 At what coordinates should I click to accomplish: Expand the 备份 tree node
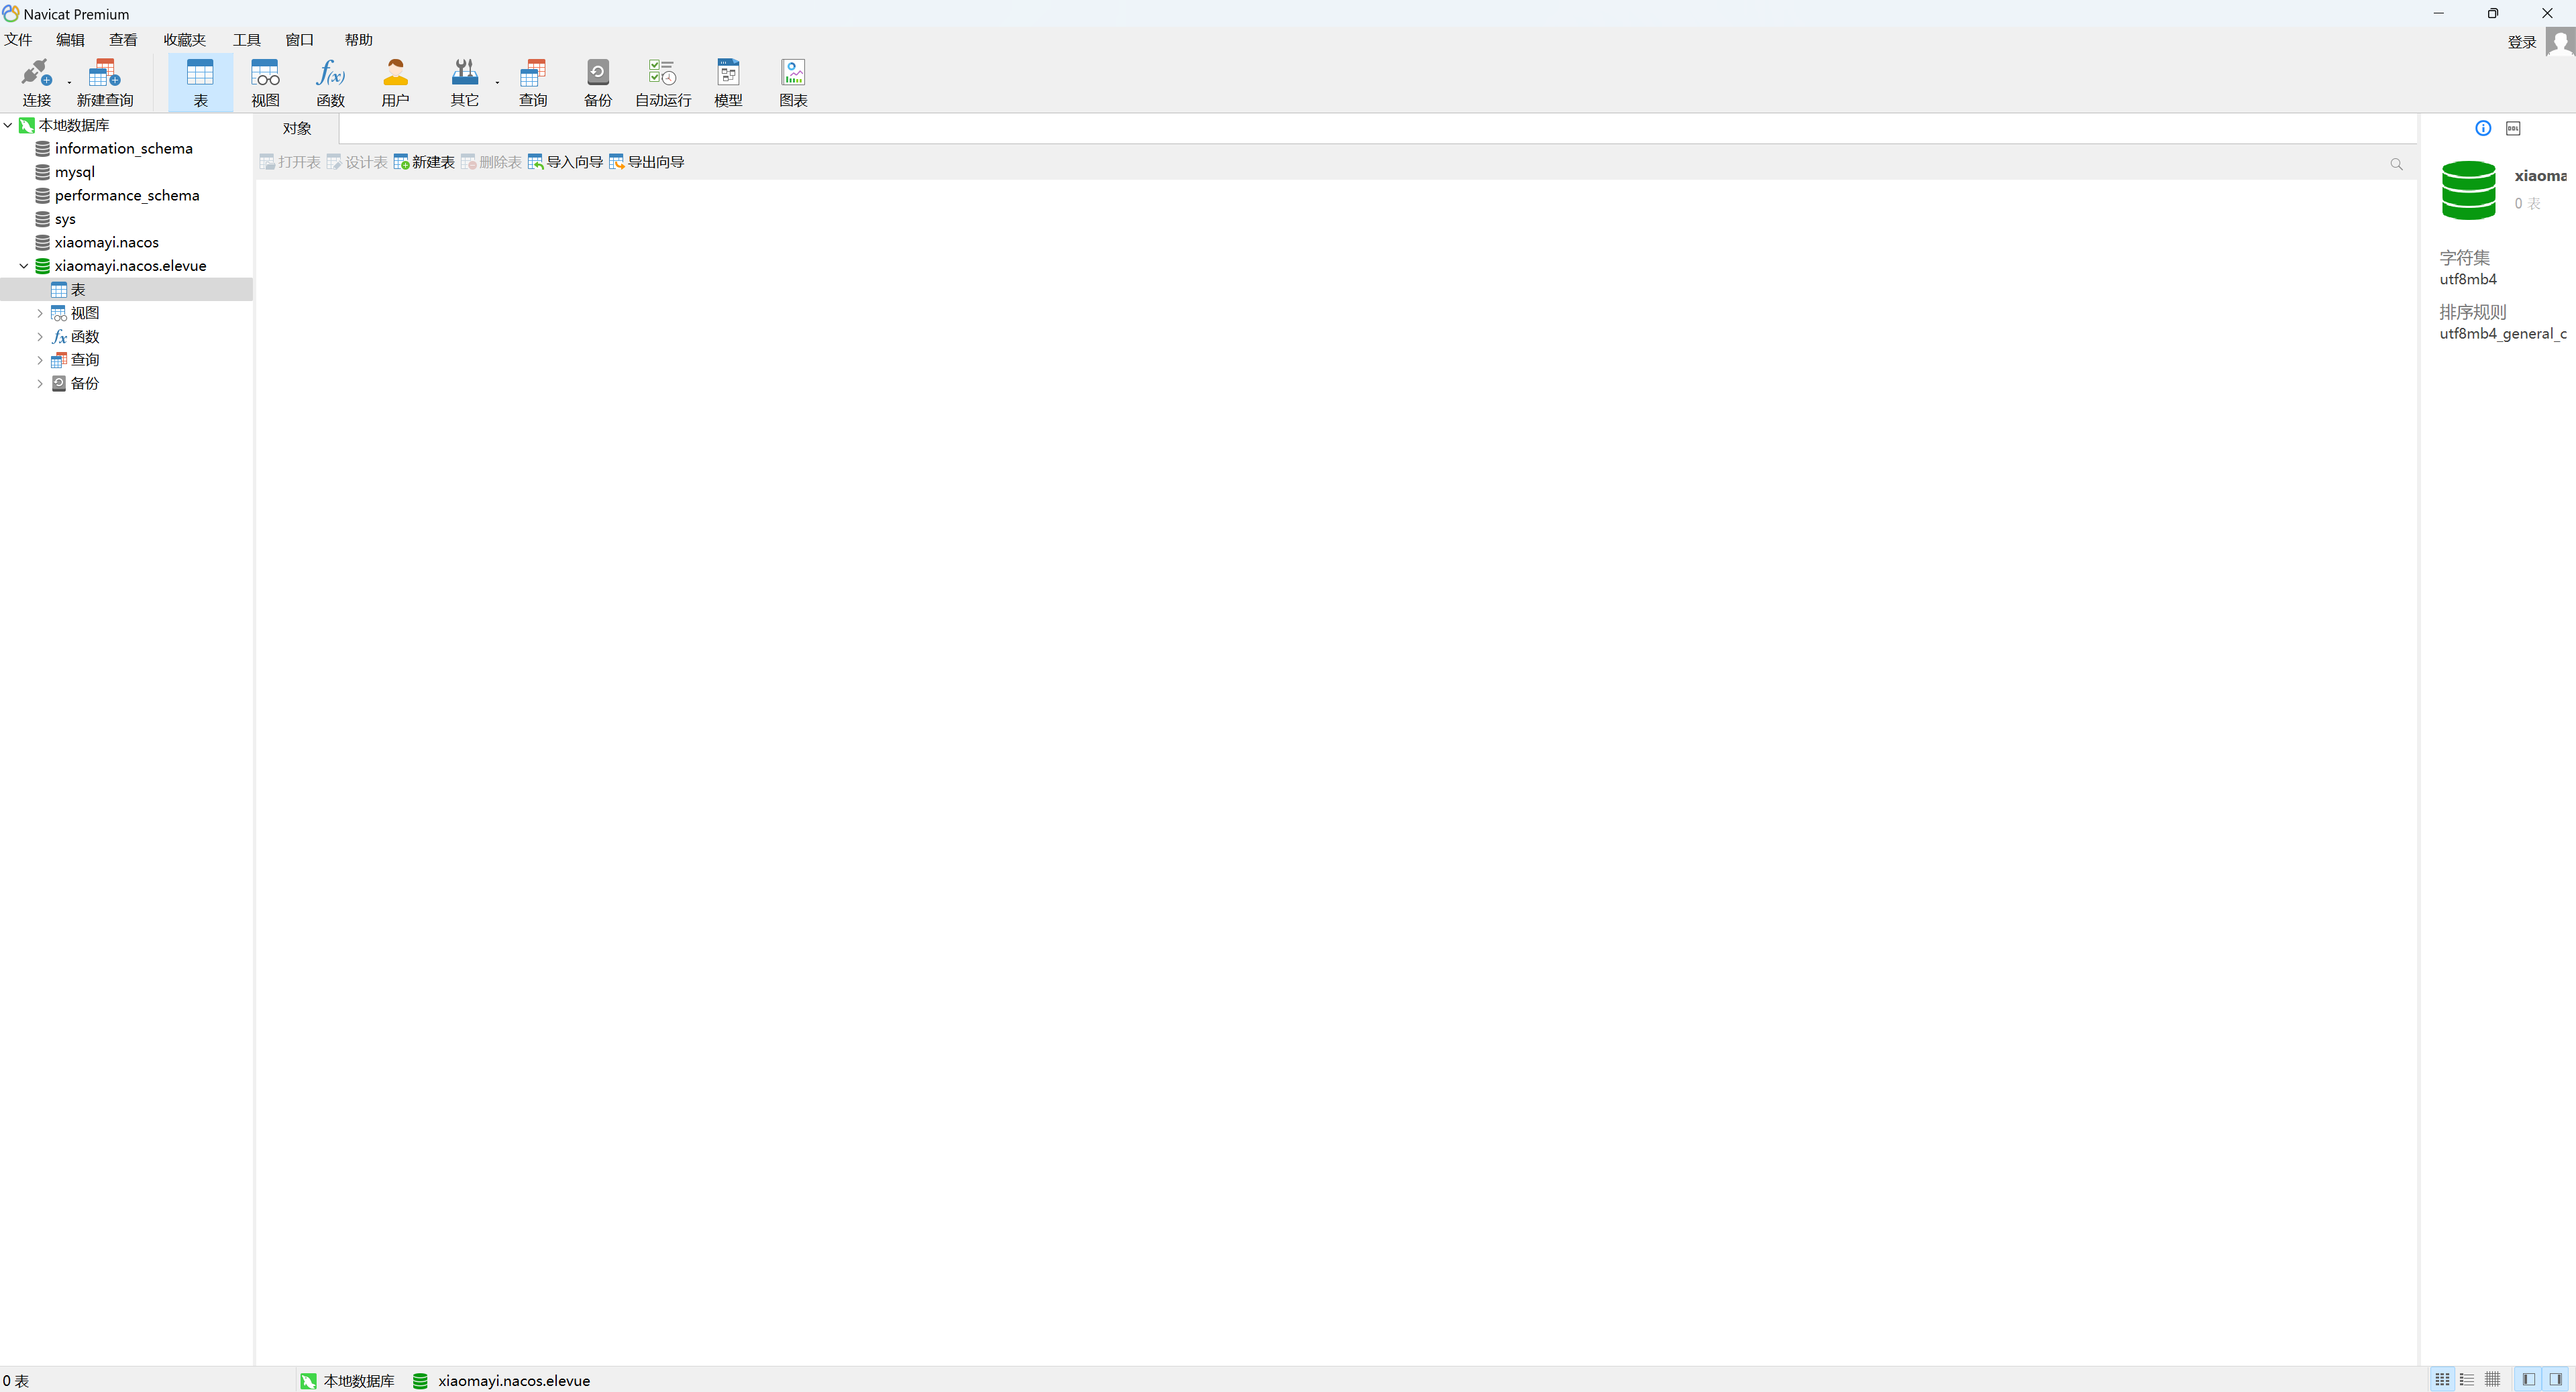40,384
